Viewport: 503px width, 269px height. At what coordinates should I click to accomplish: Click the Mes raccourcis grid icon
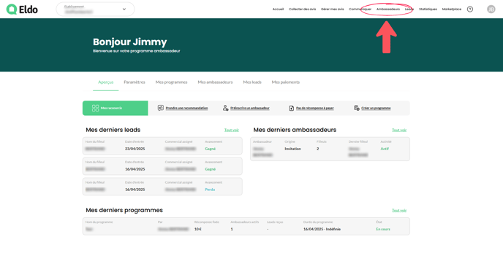point(95,108)
